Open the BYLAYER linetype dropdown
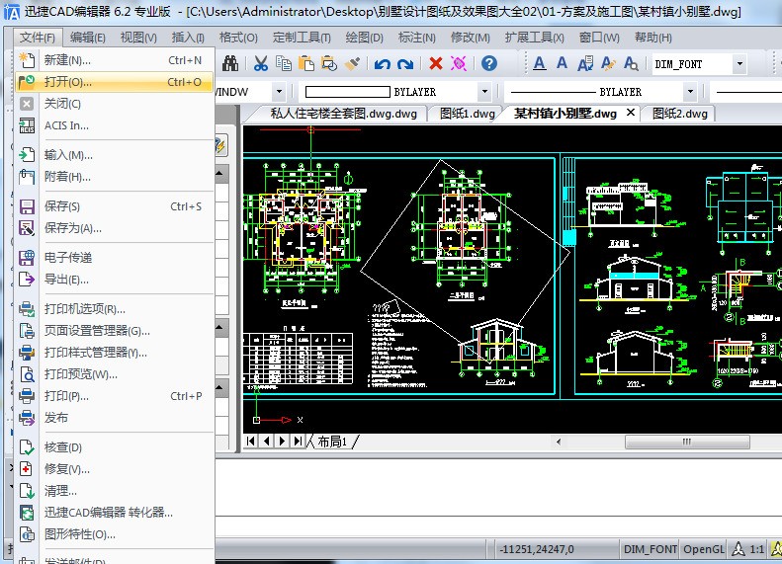 690,92
